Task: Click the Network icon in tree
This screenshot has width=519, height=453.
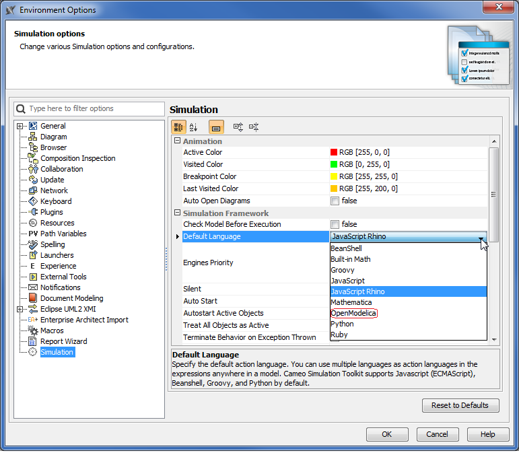Action: [x=33, y=191]
